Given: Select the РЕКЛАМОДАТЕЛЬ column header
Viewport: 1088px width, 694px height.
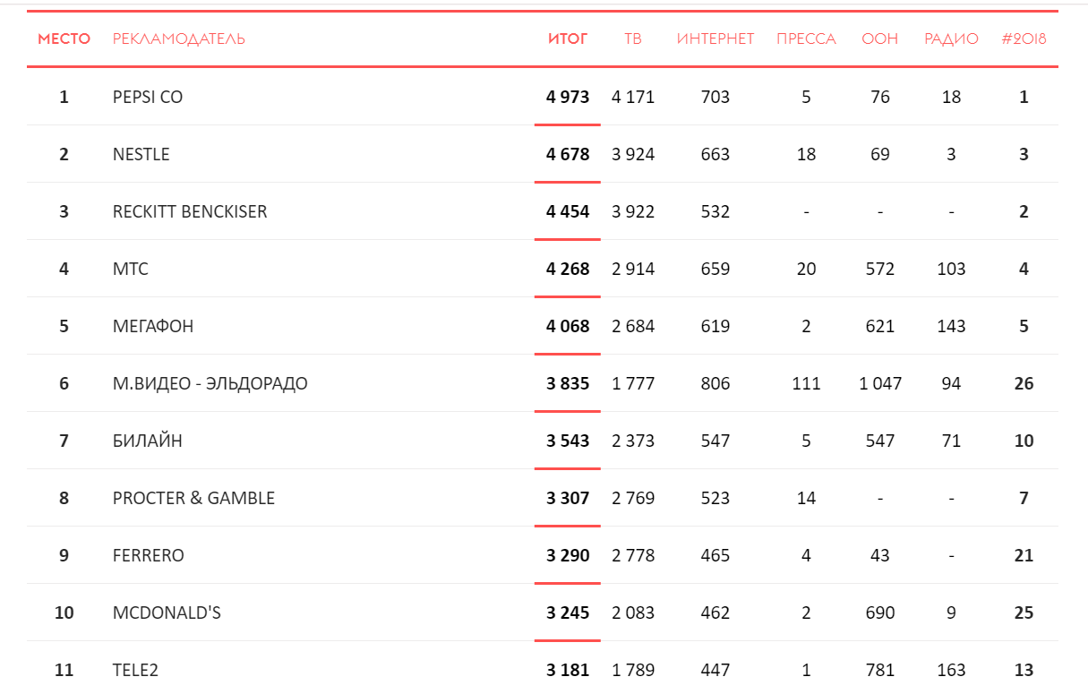Looking at the screenshot, I should tap(179, 39).
